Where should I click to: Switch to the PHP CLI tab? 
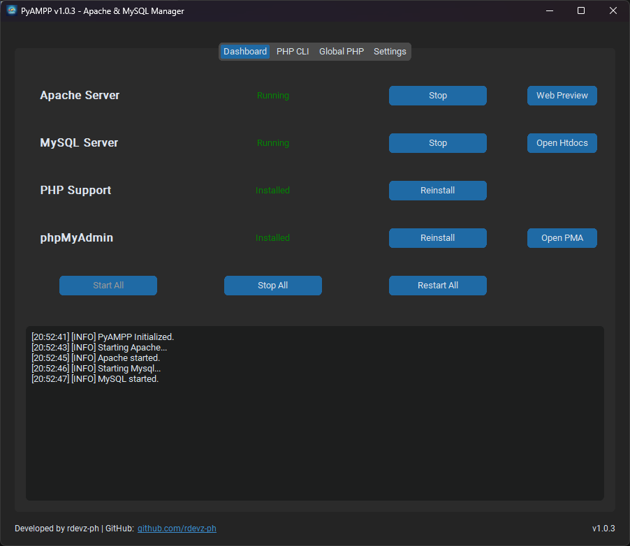293,51
